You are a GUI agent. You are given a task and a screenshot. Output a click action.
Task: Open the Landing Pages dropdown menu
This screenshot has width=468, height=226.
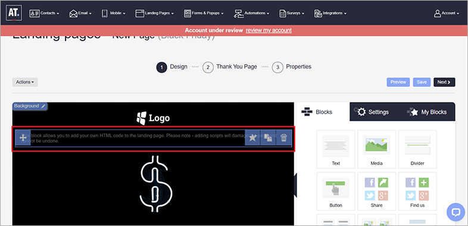[x=155, y=13]
